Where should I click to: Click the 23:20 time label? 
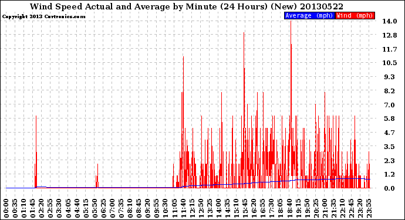point(360,208)
